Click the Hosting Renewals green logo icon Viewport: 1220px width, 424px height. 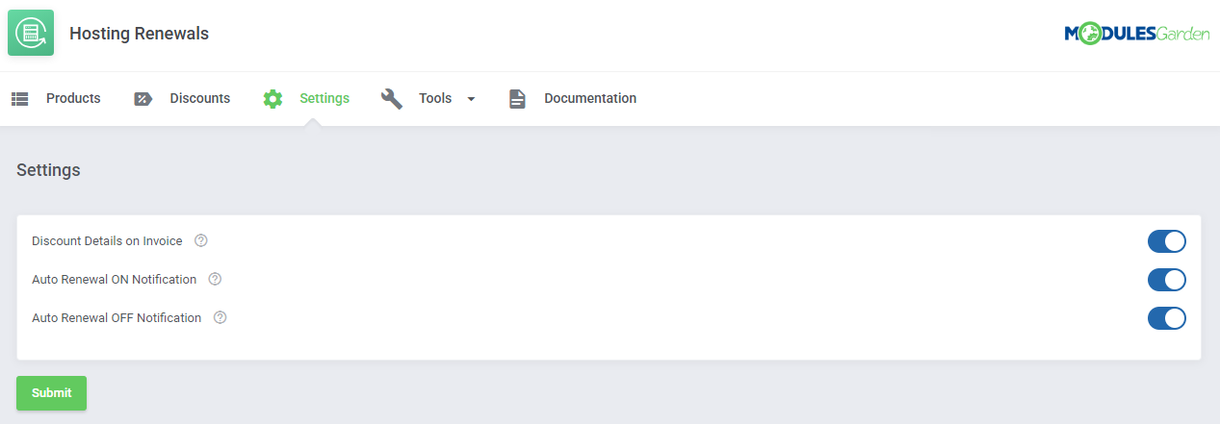tap(31, 34)
